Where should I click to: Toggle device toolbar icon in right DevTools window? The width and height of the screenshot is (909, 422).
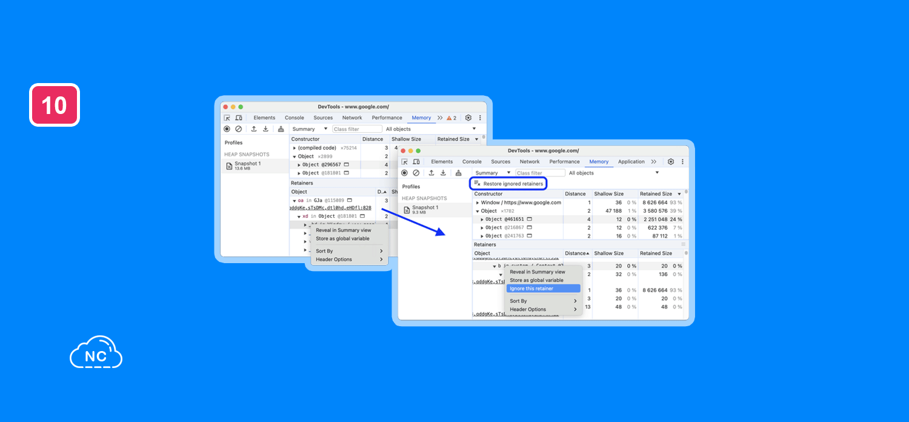tap(416, 162)
